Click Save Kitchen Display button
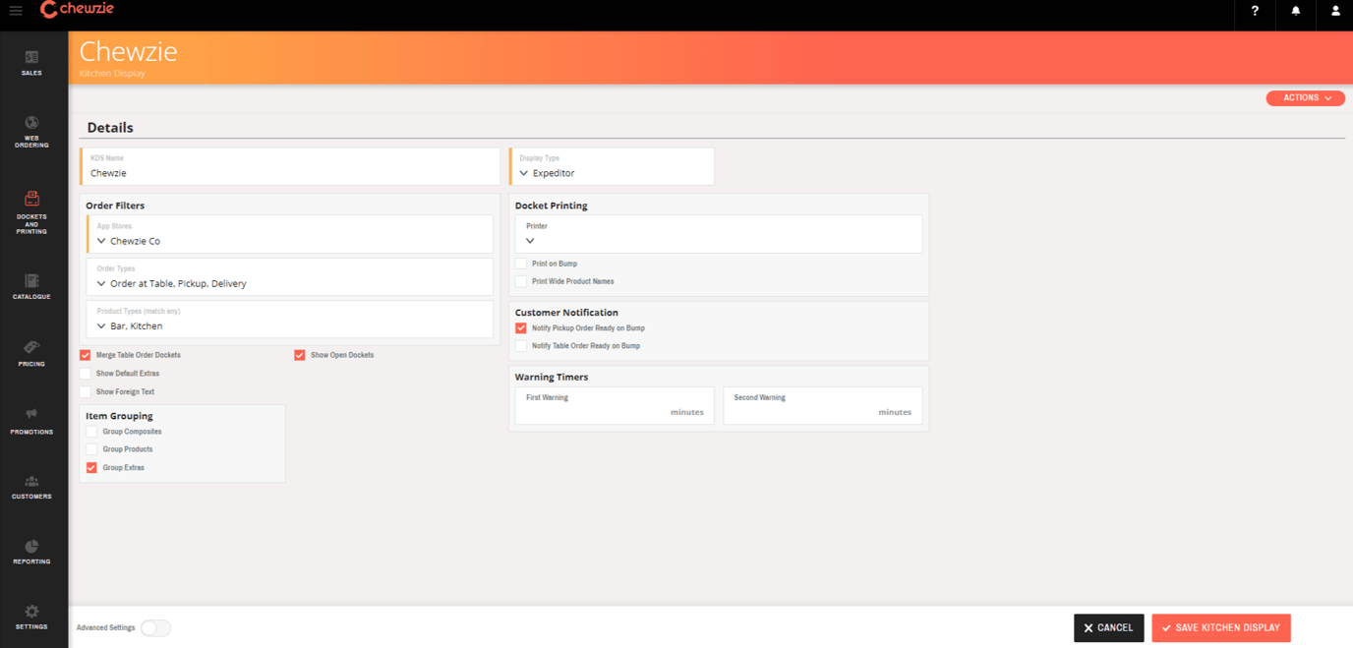 coord(1220,627)
